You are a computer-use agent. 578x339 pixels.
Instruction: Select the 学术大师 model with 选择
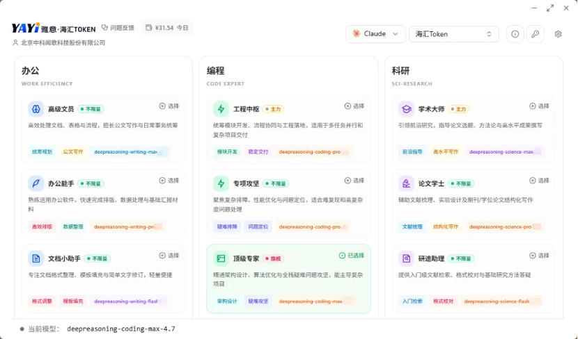click(x=539, y=106)
